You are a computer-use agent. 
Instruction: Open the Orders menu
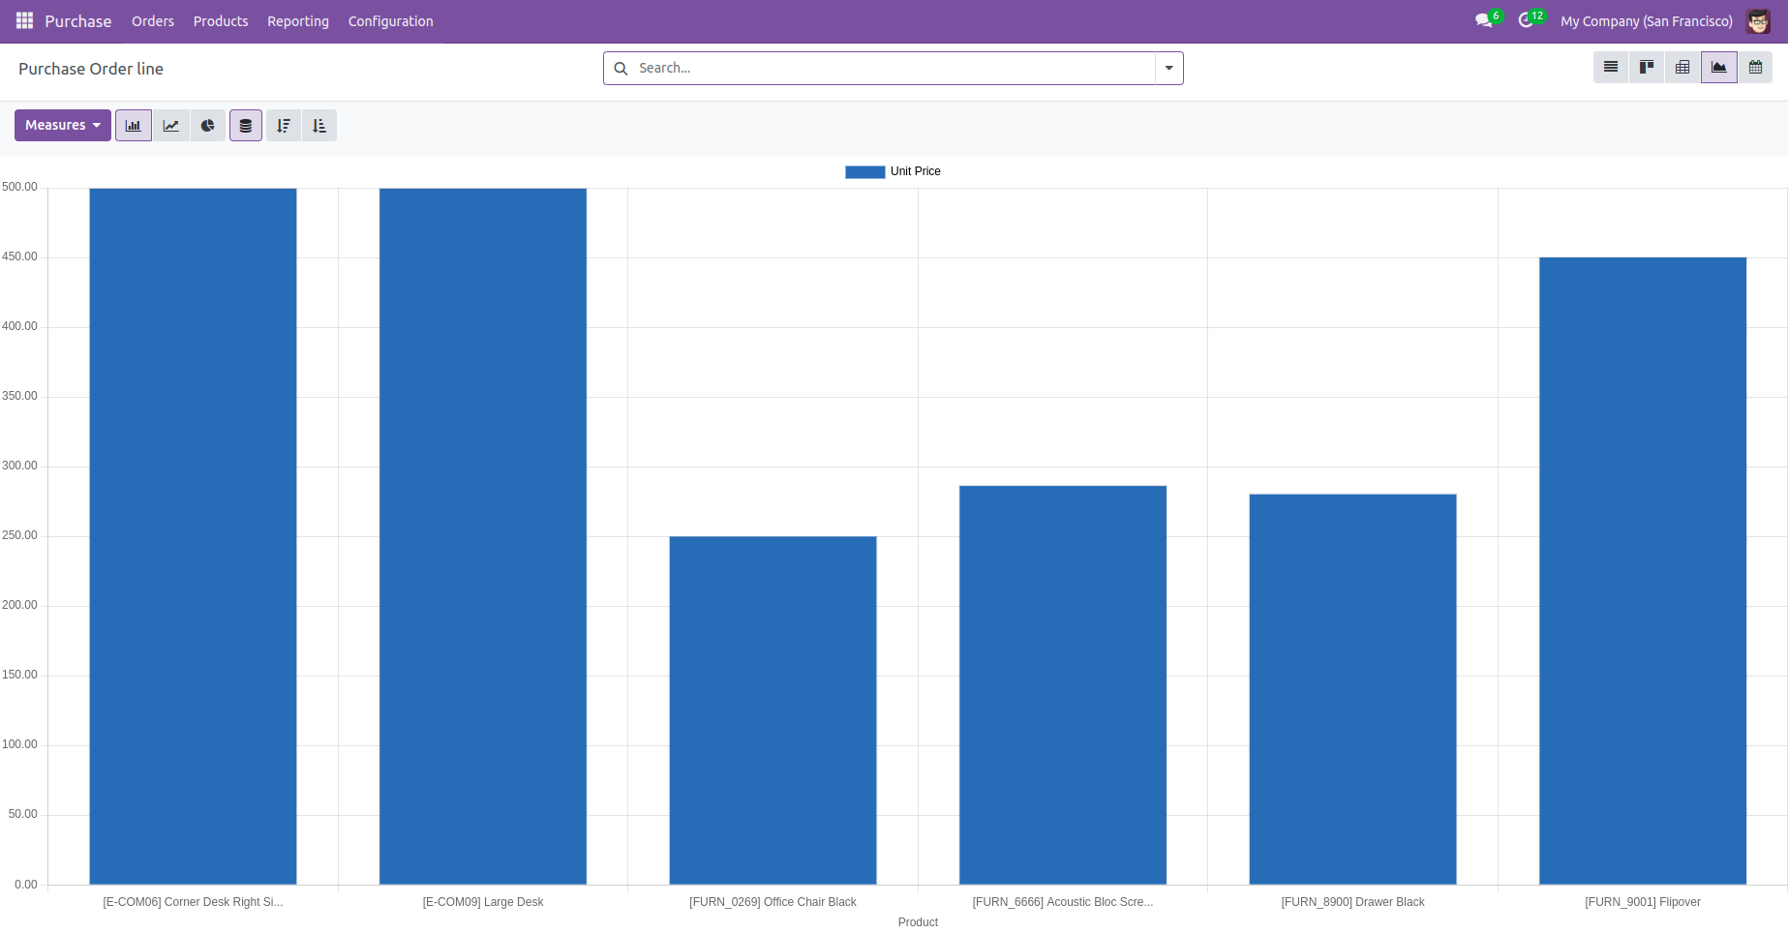(153, 21)
